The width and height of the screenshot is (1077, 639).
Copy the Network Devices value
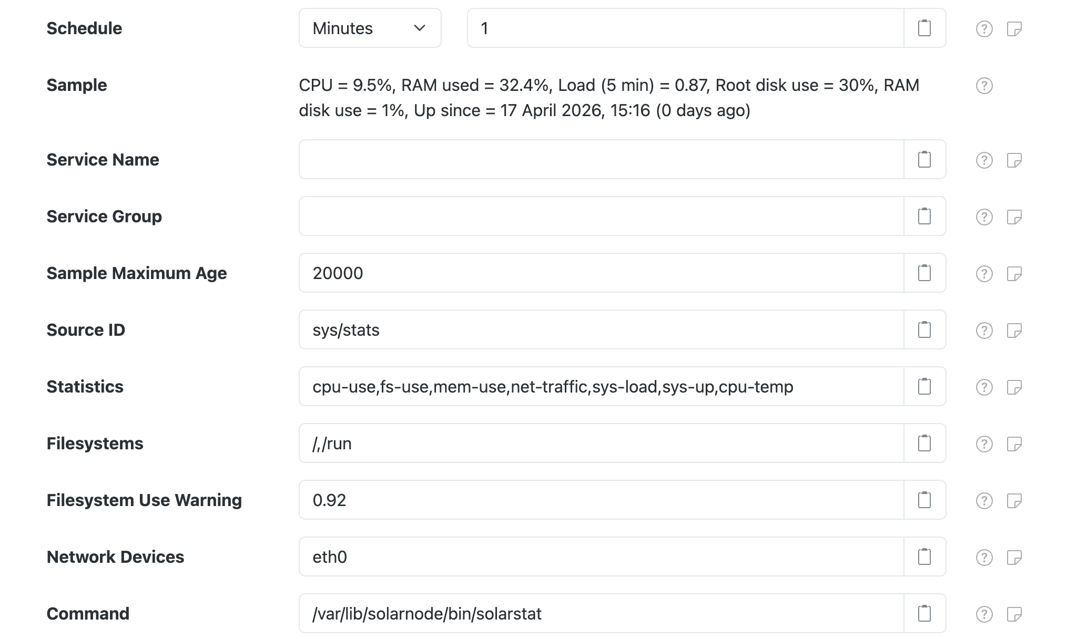click(924, 556)
